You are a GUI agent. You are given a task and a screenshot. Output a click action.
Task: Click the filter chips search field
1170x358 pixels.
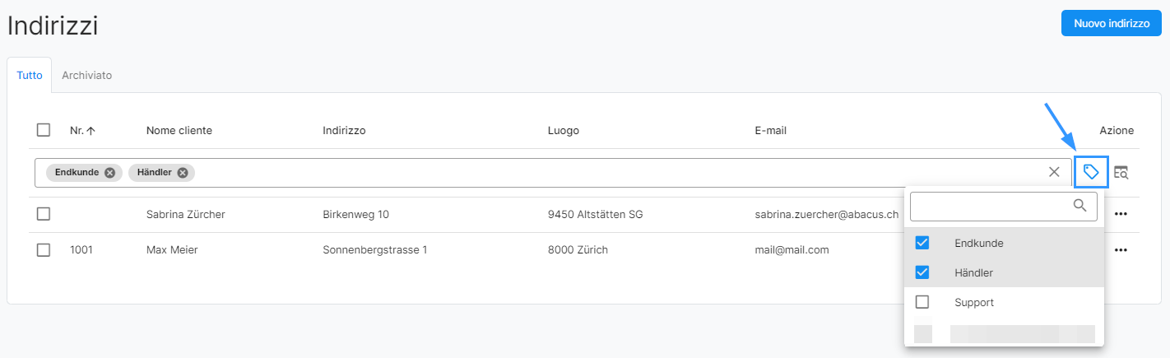click(x=617, y=173)
